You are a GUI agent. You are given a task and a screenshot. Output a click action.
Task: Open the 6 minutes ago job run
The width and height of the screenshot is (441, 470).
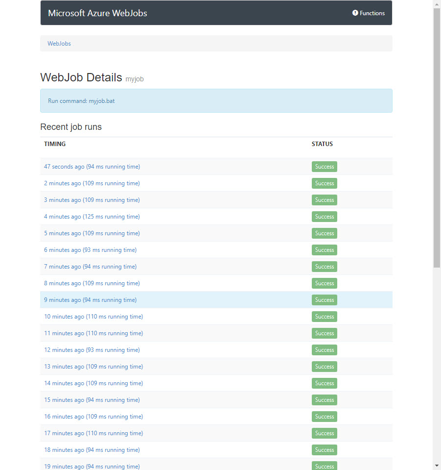click(x=90, y=250)
